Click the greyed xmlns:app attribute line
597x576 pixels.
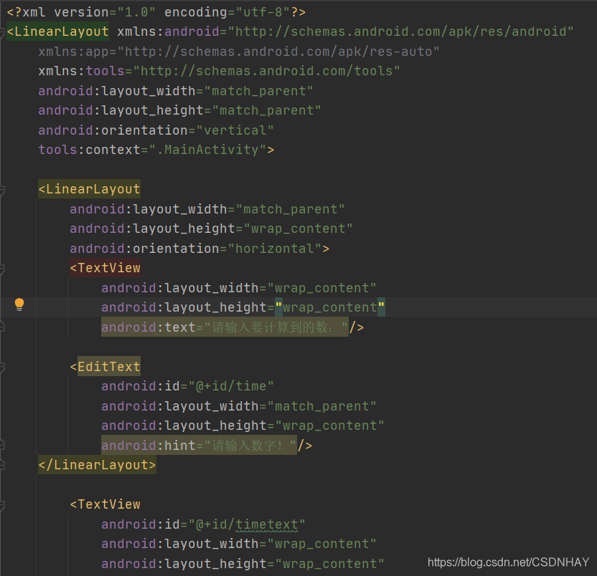click(239, 52)
